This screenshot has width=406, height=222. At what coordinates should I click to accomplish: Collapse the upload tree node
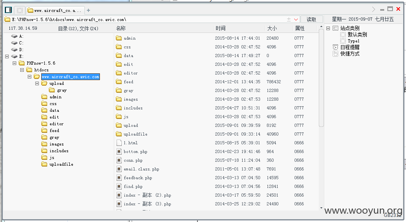pyautogui.click(x=37, y=83)
